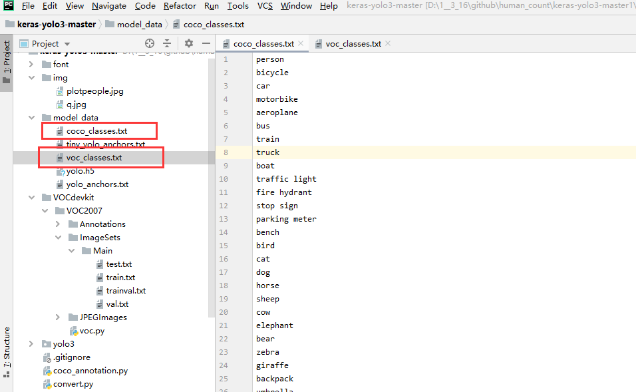Select tiny_yolo_anchors.txt in the tree
Screen dimensions: 636x392
tap(106, 144)
